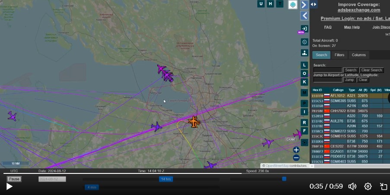Expand sidebar with right chevron arrow

pyautogui.click(x=304, y=5)
